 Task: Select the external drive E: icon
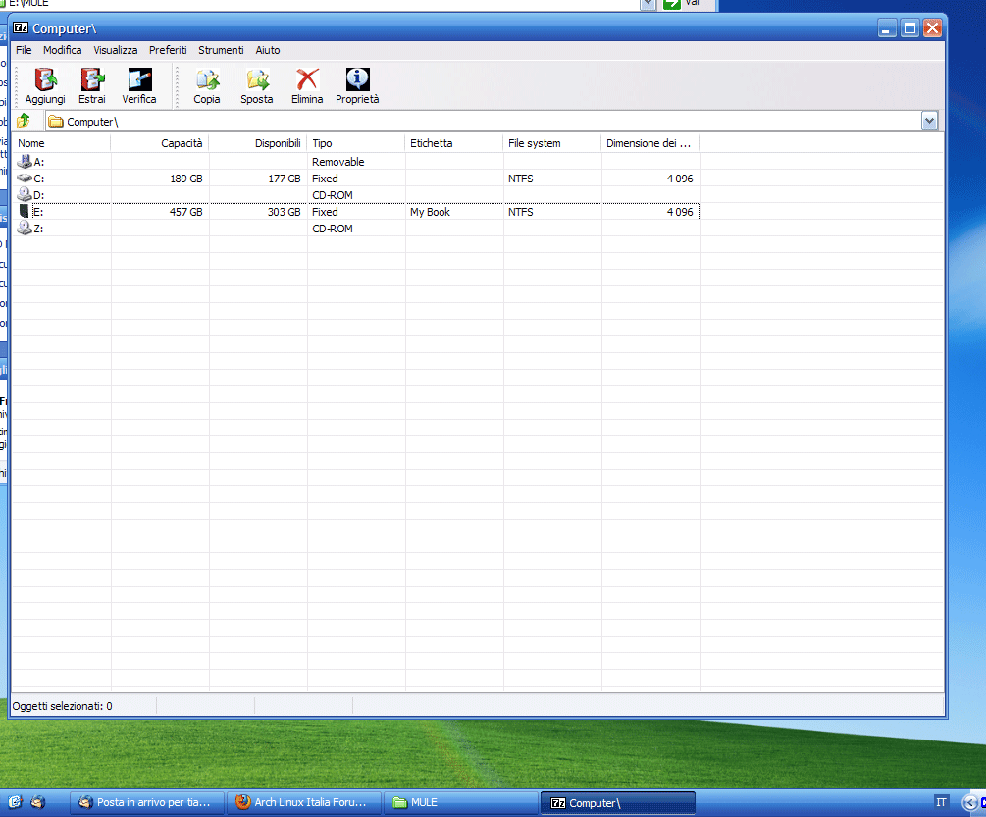pyautogui.click(x=25, y=211)
